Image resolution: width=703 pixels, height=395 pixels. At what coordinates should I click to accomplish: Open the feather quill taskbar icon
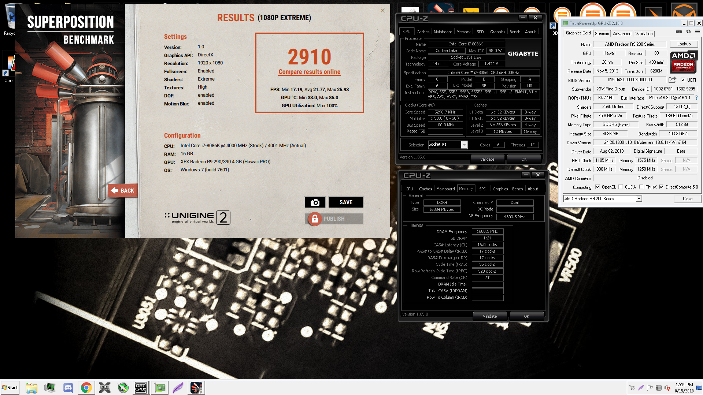click(x=178, y=388)
